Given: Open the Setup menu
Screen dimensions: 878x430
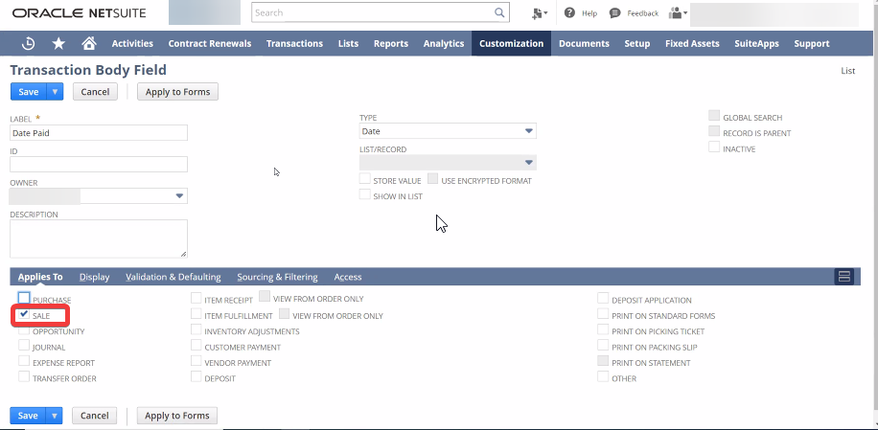Looking at the screenshot, I should pos(637,44).
